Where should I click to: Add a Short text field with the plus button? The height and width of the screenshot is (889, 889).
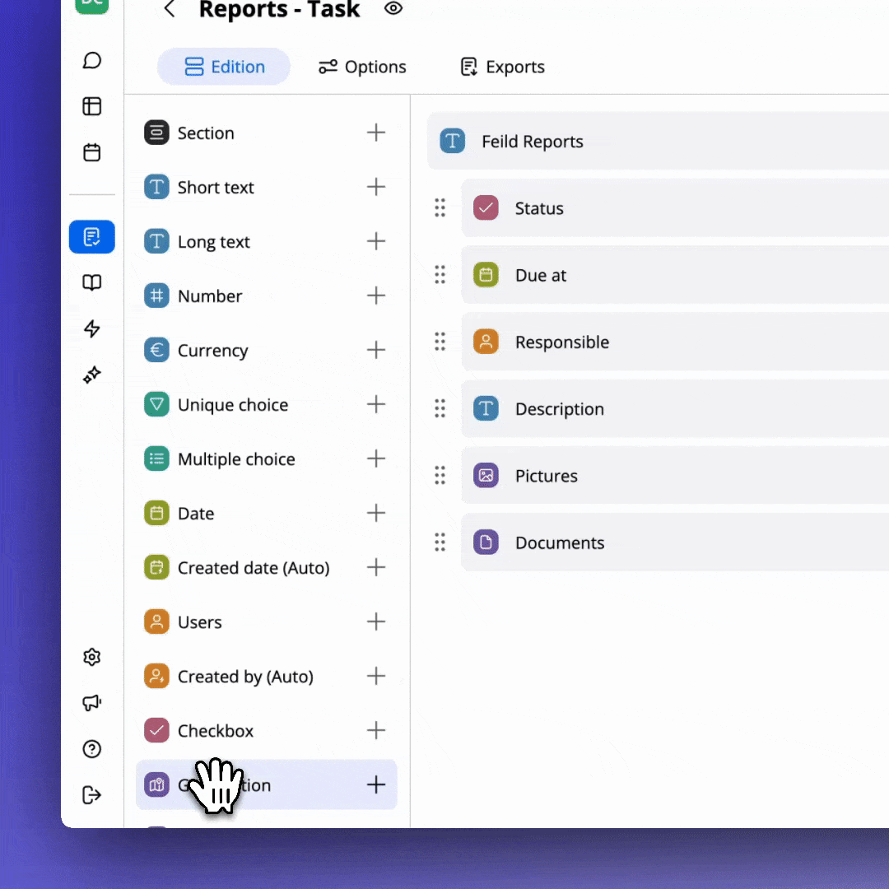[376, 187]
